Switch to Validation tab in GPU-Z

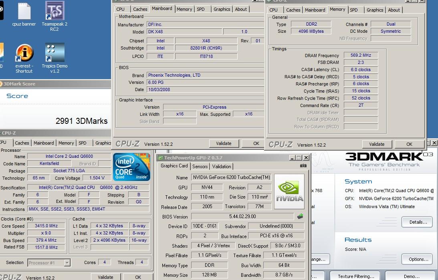click(x=222, y=167)
